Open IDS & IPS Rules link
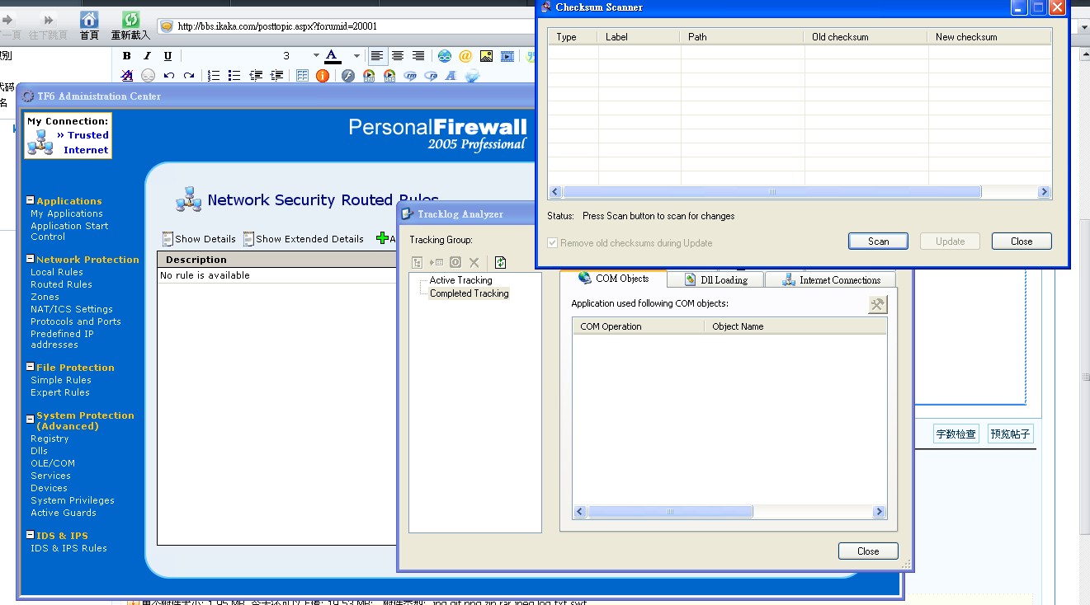This screenshot has height=605, width=1090. (x=68, y=548)
